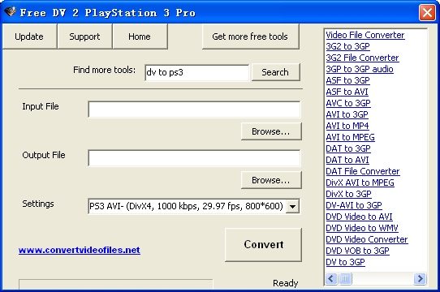Click the Output File text field
The width and height of the screenshot is (440, 292).
pyautogui.click(x=194, y=158)
